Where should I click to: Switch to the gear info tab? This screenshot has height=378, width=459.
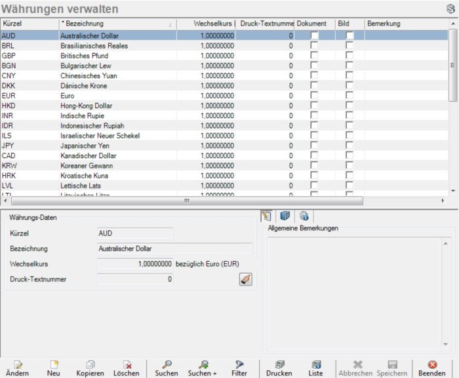tap(304, 216)
